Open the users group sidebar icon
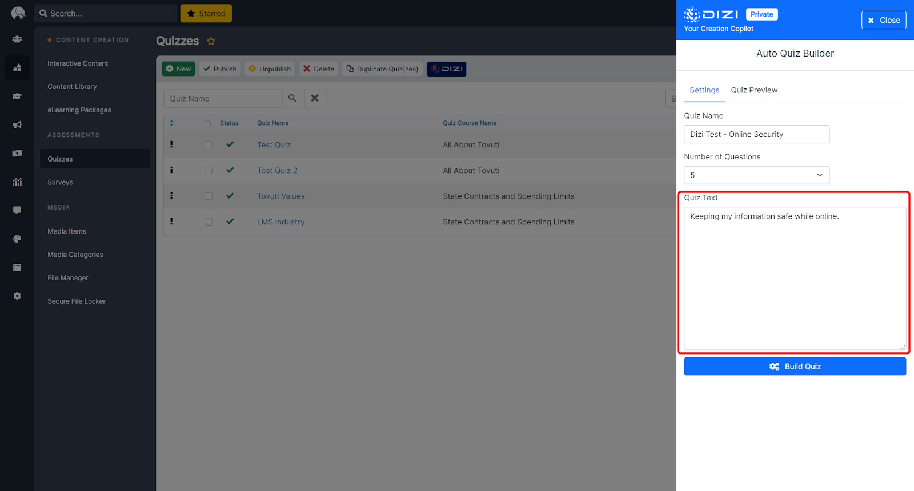The image size is (914, 491). point(17,39)
